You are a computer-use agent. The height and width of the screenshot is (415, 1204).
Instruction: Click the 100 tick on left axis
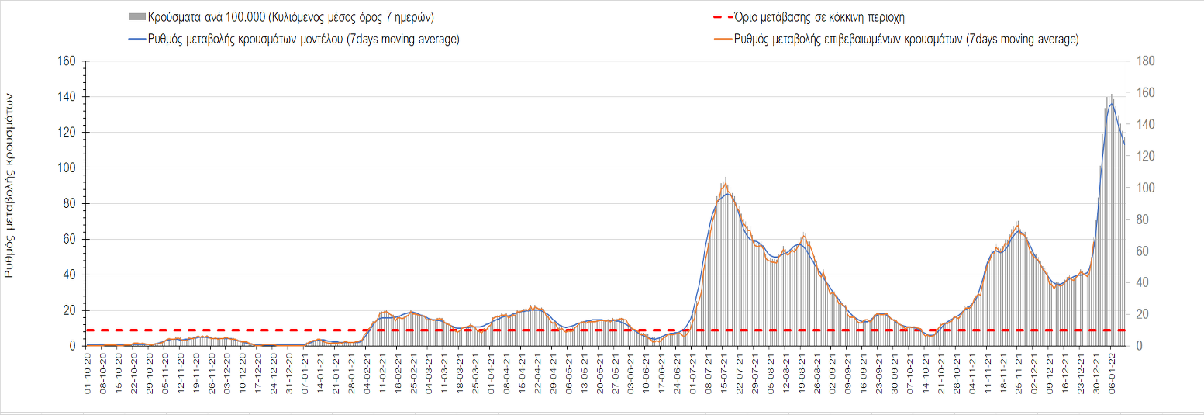coord(66,168)
